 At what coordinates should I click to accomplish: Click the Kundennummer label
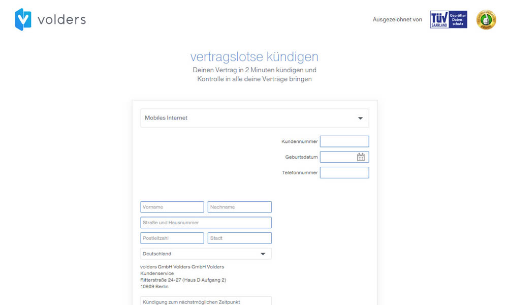[x=299, y=141]
